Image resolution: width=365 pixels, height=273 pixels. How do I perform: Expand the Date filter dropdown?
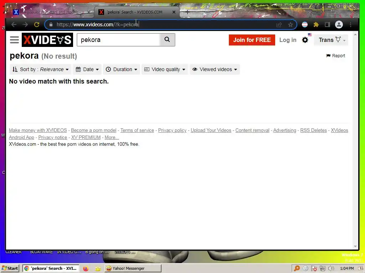(x=87, y=69)
